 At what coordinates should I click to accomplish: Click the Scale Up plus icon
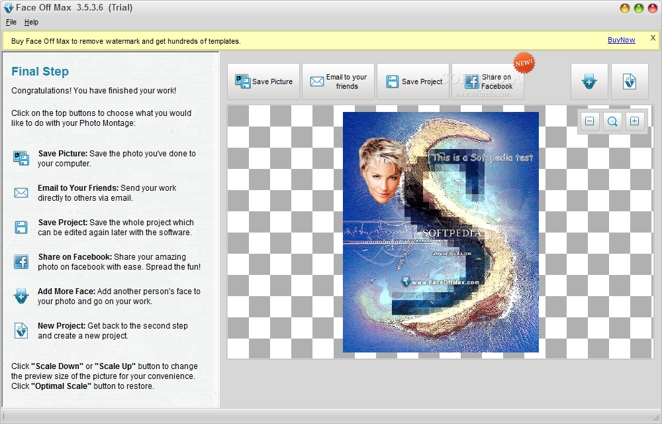pyautogui.click(x=635, y=122)
